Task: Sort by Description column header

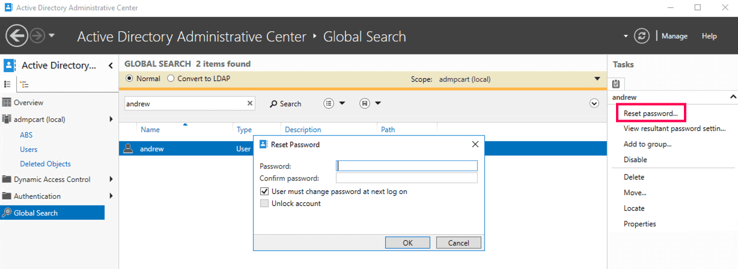Action: coord(303,130)
